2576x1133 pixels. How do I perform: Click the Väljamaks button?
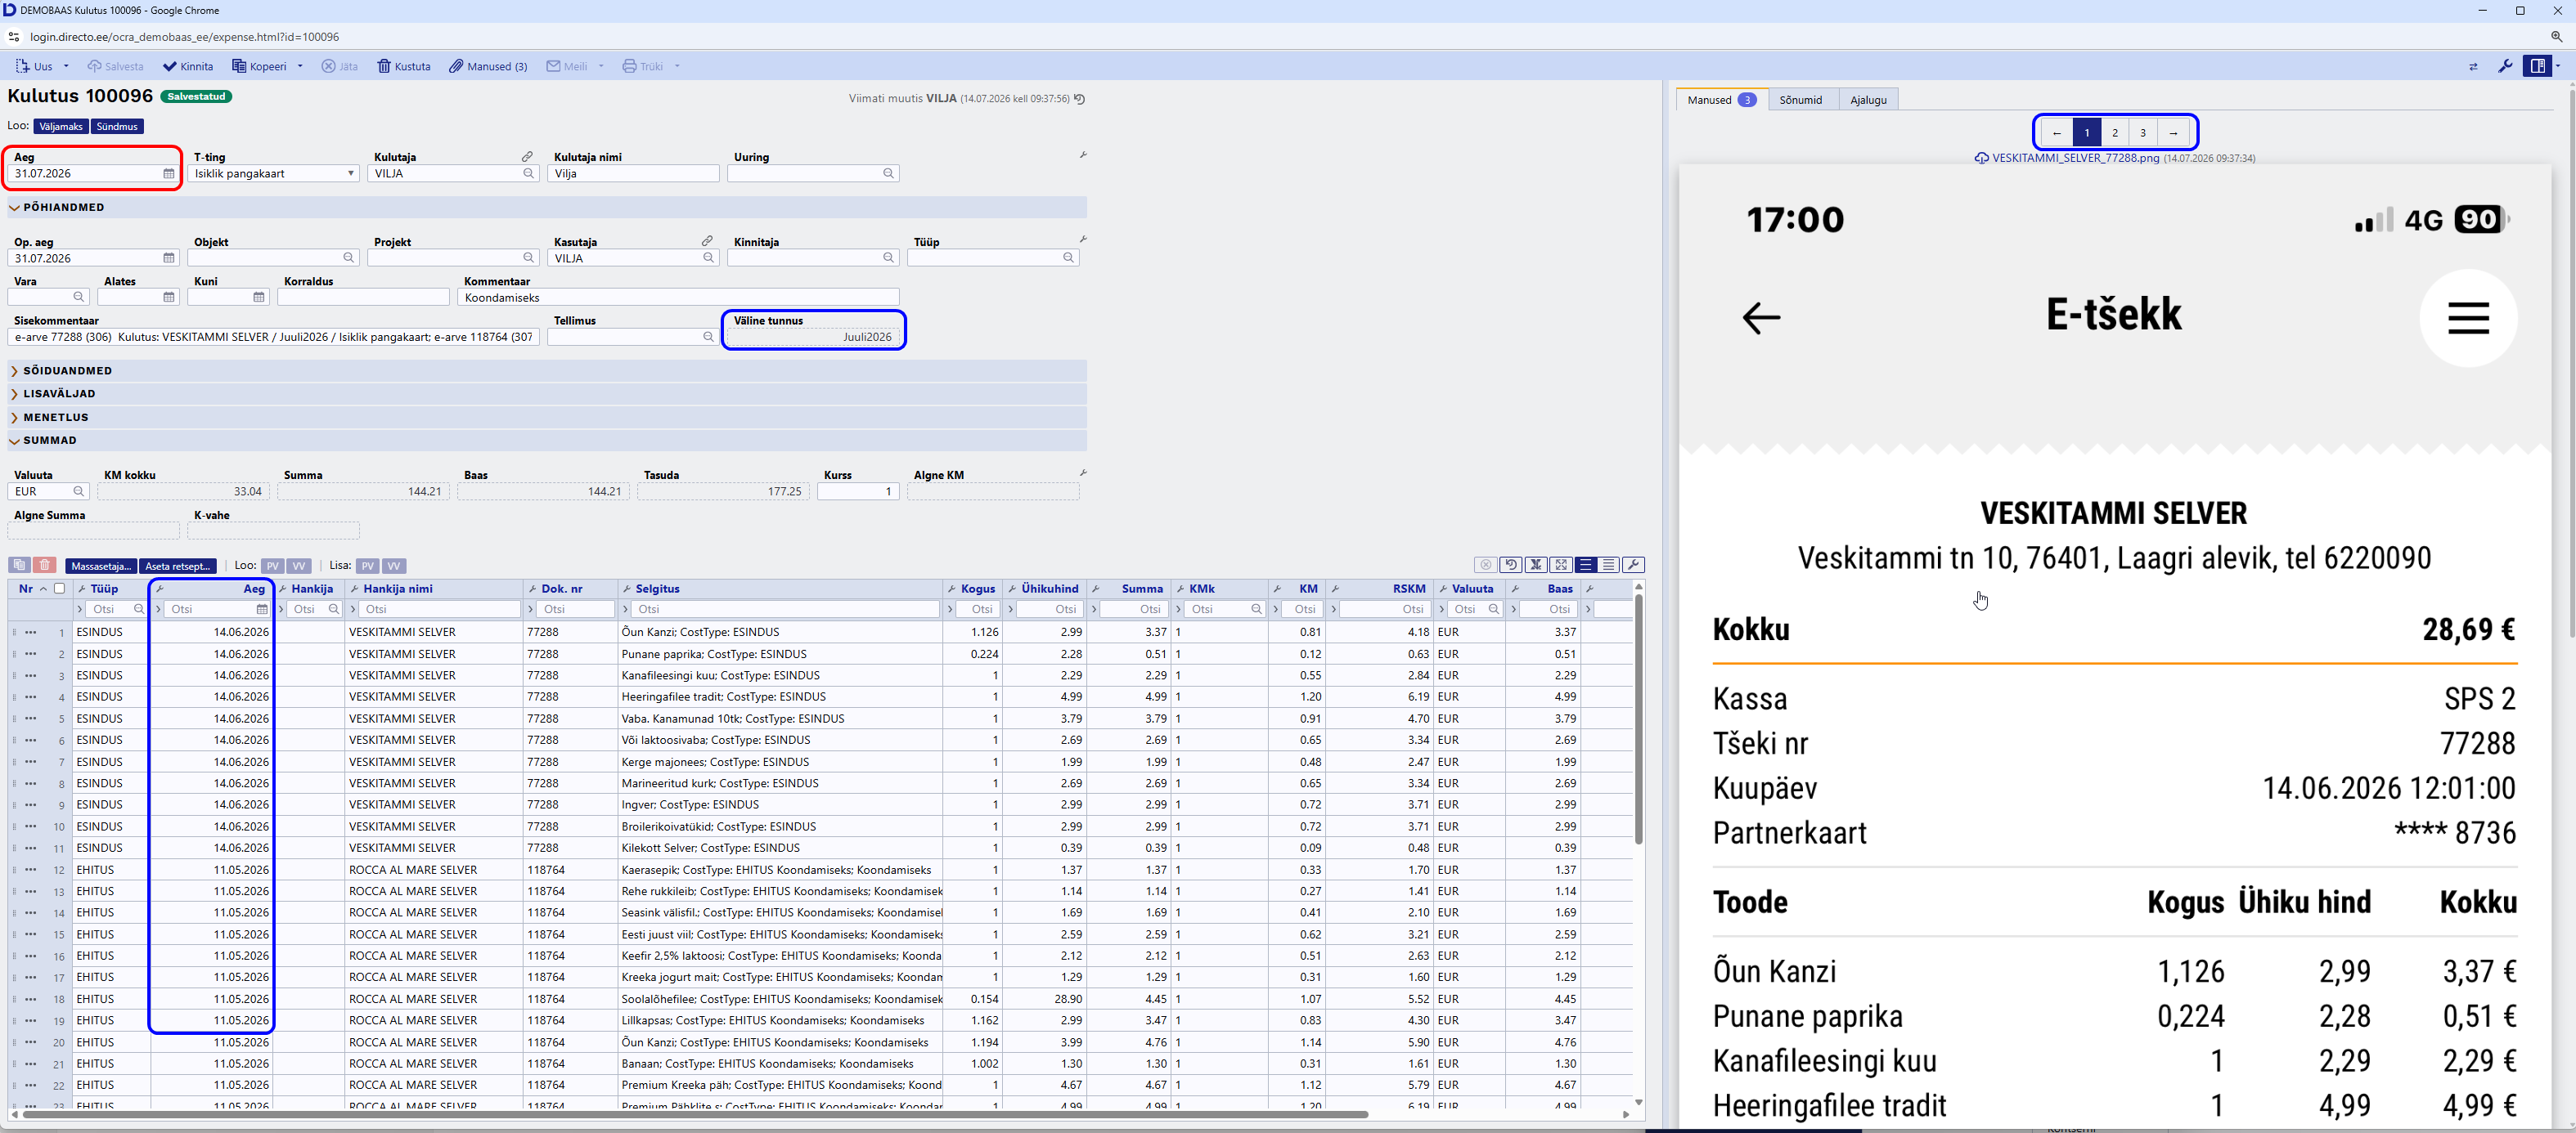tap(61, 127)
